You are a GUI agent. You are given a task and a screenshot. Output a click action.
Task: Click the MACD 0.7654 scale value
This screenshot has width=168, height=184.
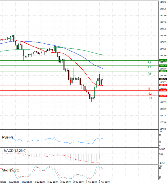tap(162, 149)
